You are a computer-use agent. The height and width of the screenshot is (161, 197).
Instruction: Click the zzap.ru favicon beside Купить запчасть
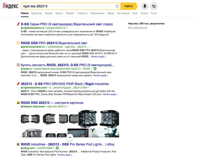(18, 65)
